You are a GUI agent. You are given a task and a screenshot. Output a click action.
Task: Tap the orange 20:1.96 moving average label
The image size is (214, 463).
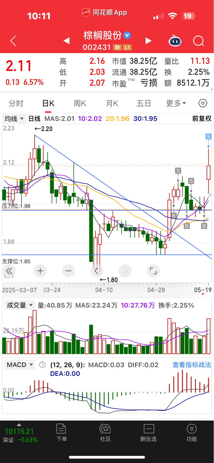coord(117,119)
